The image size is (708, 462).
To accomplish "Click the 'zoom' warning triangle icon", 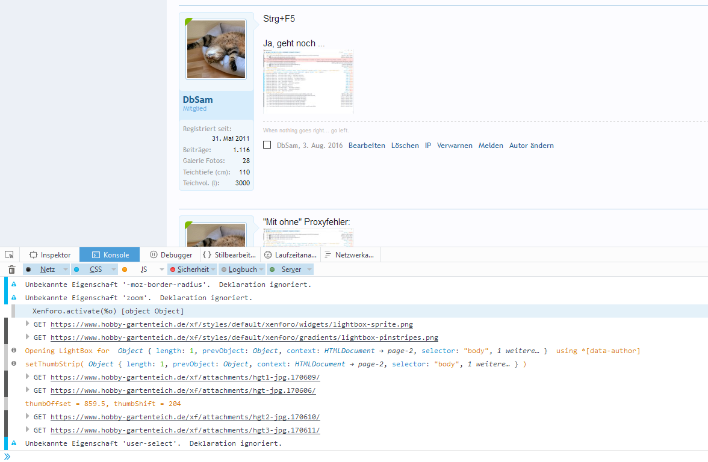I will coord(14,297).
